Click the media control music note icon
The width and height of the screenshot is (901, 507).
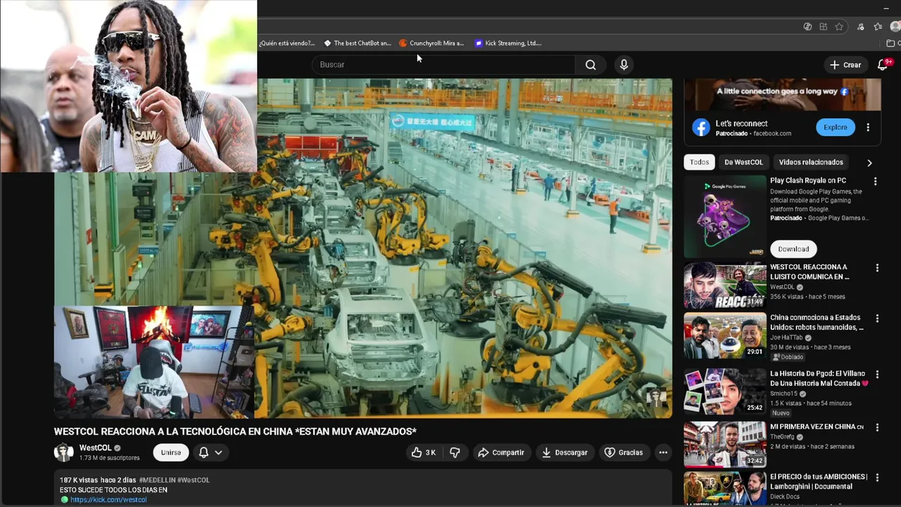click(860, 27)
